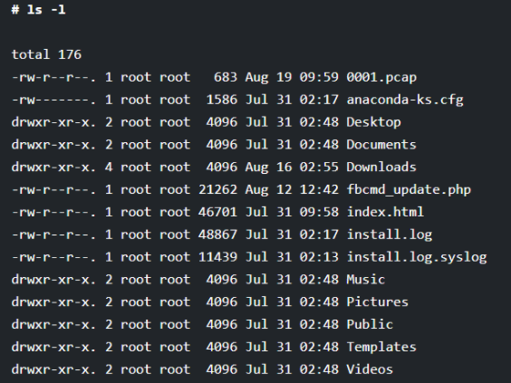Click the -rw------- permissions string

(53, 100)
